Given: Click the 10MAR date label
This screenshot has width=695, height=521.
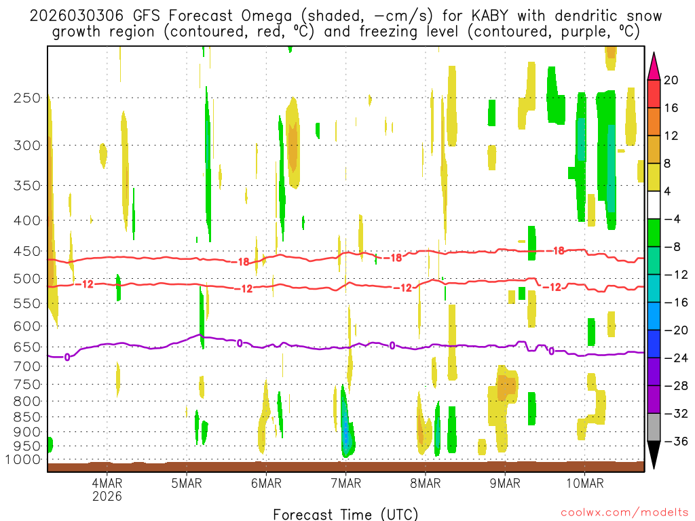Looking at the screenshot, I should tap(584, 483).
